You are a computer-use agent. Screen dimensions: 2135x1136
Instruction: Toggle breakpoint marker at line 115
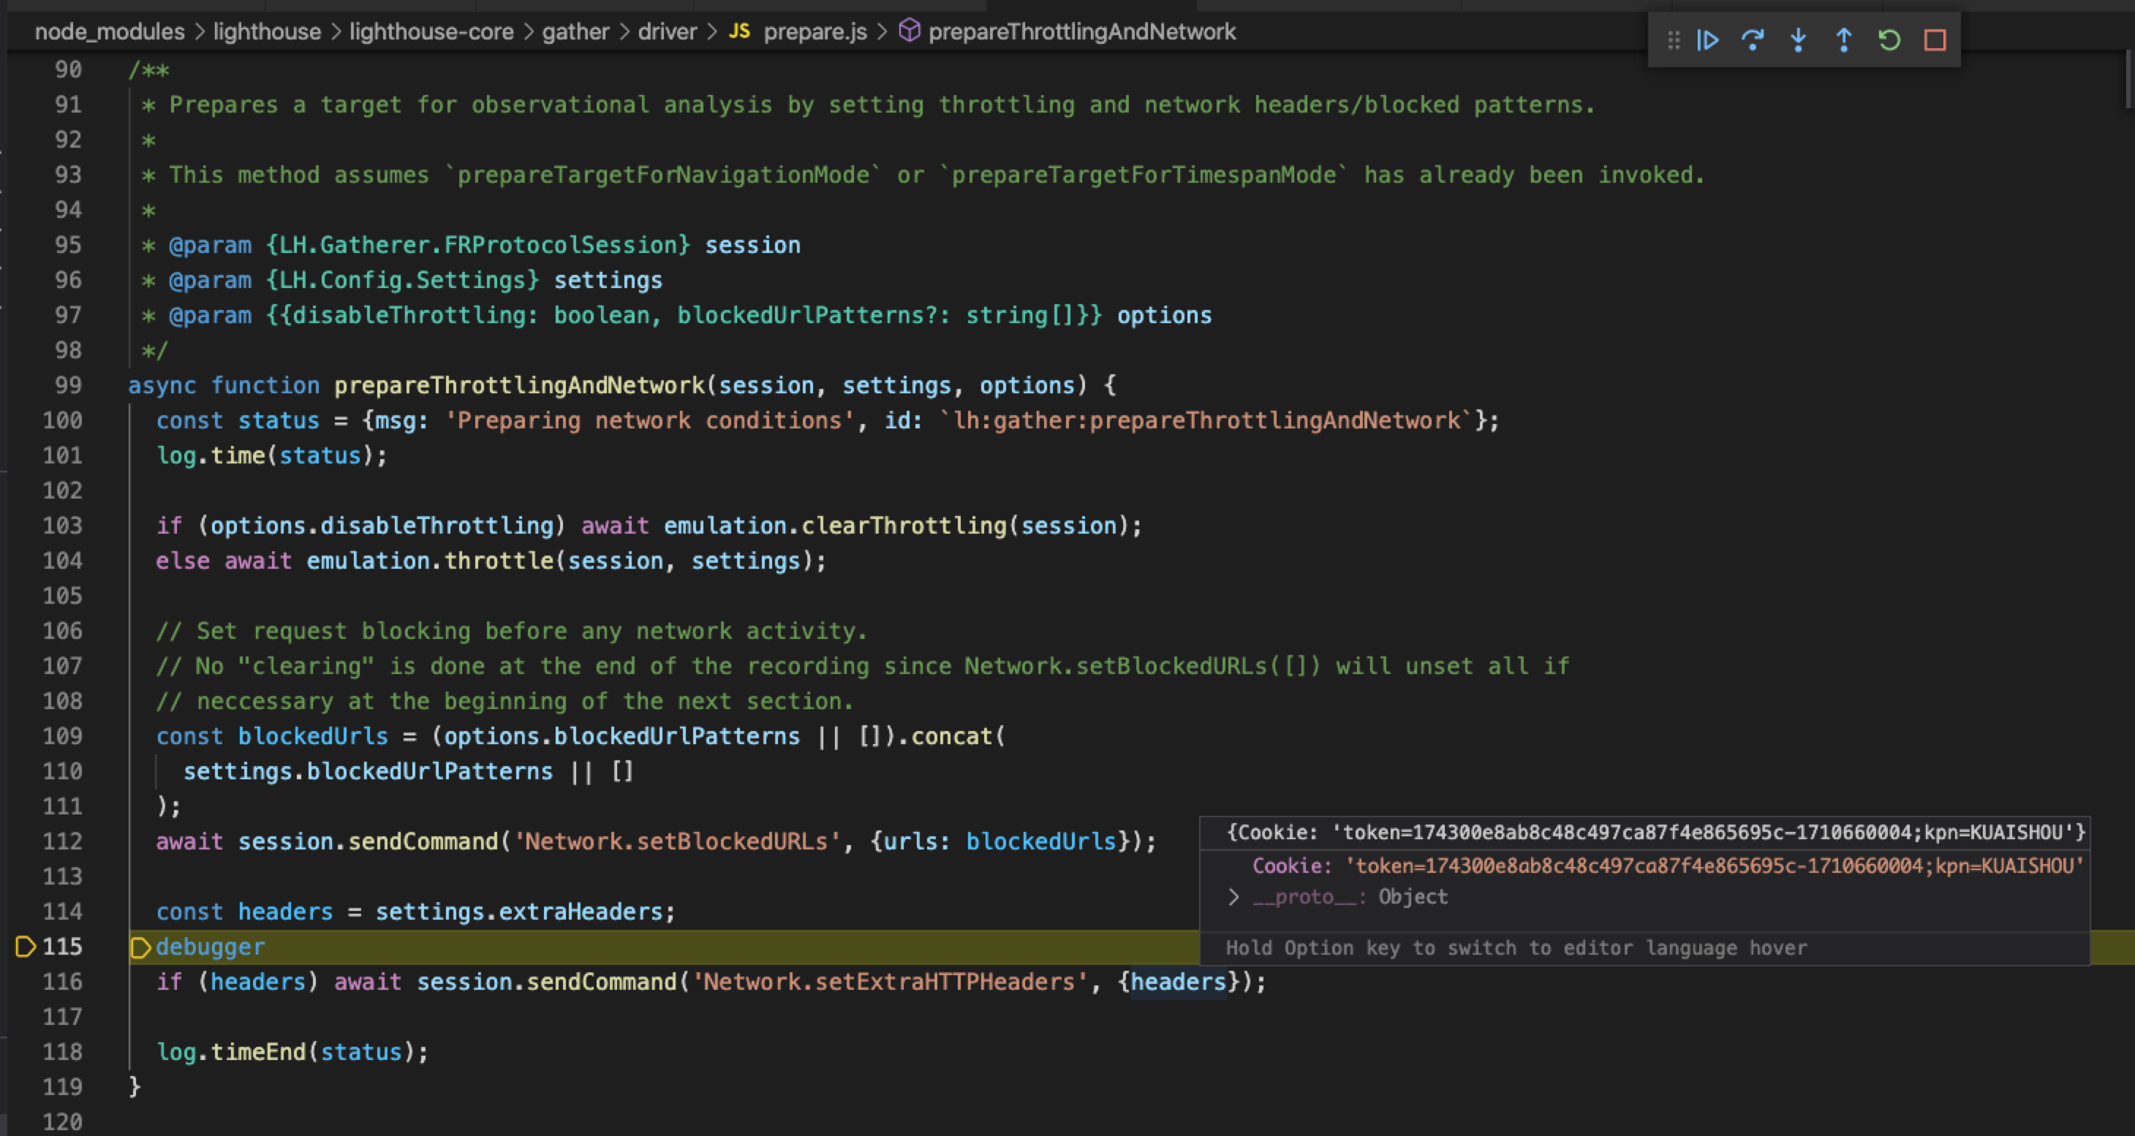pos(26,946)
